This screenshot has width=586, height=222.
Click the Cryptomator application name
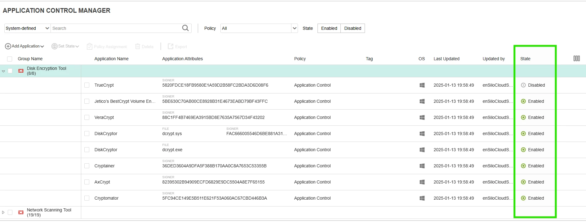106,198
